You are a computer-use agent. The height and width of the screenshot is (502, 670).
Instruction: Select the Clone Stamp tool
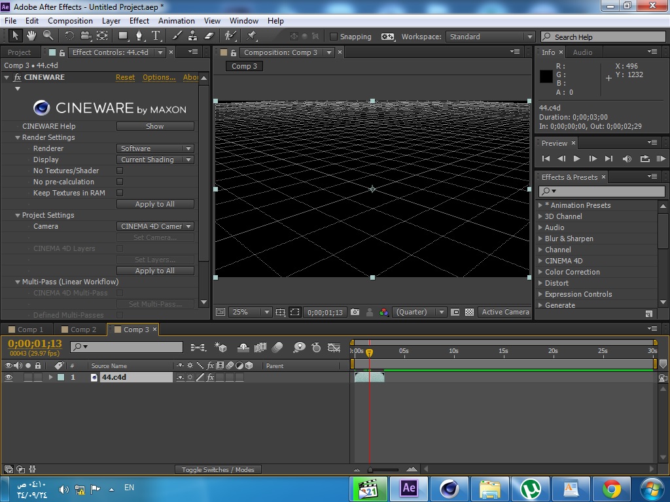[x=193, y=36]
